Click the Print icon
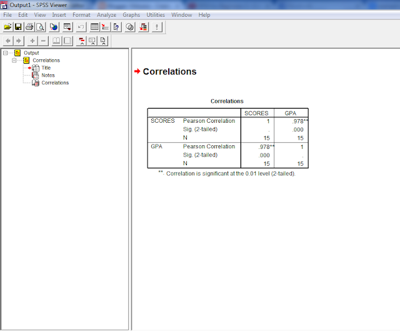400x331 pixels. pyautogui.click(x=29, y=27)
